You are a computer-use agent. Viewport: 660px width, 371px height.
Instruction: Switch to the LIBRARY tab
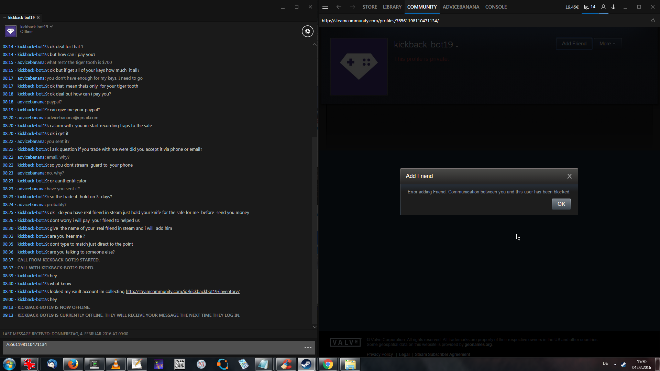point(392,7)
